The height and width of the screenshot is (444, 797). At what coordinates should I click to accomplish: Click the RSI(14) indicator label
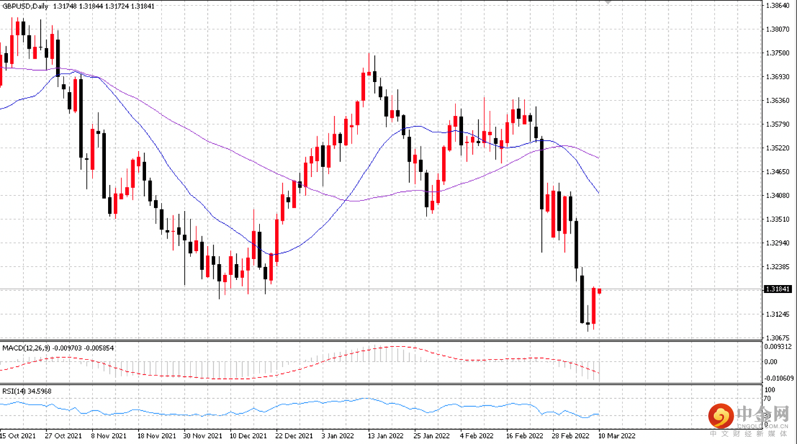[x=14, y=391]
